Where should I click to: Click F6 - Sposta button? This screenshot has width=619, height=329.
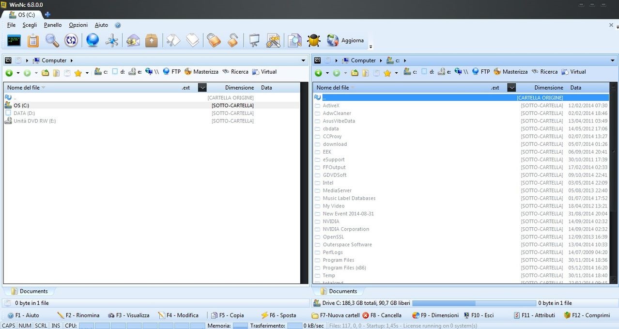pyautogui.click(x=279, y=315)
